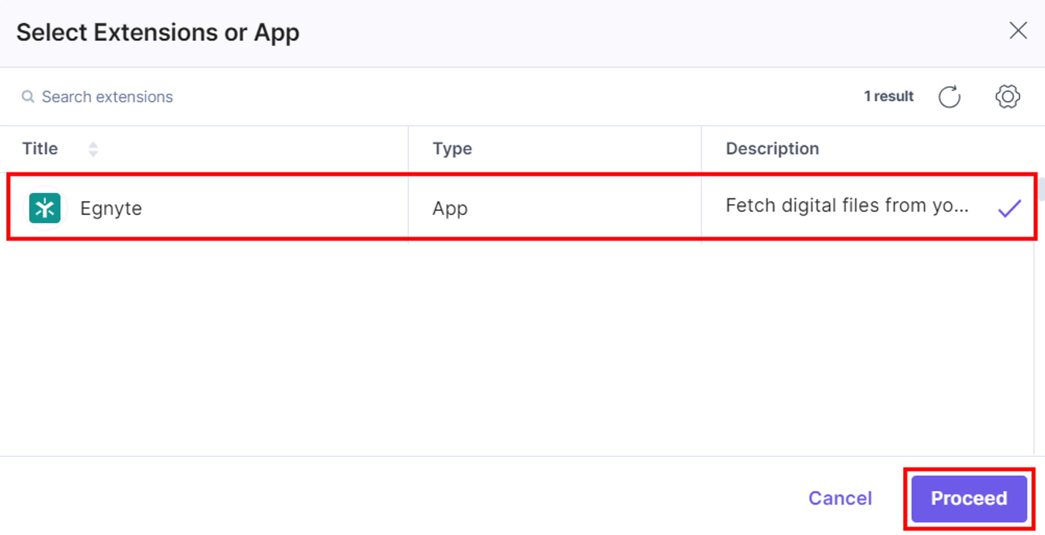Click the Type column header
The width and height of the screenshot is (1045, 535).
pyautogui.click(x=452, y=149)
